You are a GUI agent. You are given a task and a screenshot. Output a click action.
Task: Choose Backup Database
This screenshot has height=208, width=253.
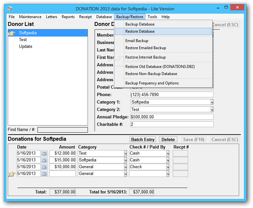(x=163, y=24)
